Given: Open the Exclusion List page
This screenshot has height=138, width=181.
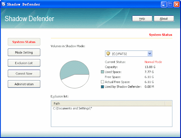Looking at the screenshot, I should (24, 63).
